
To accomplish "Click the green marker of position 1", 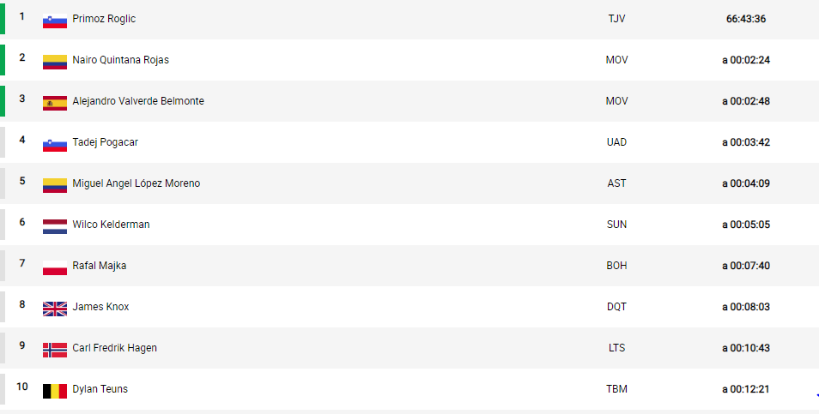I will [x=3, y=19].
